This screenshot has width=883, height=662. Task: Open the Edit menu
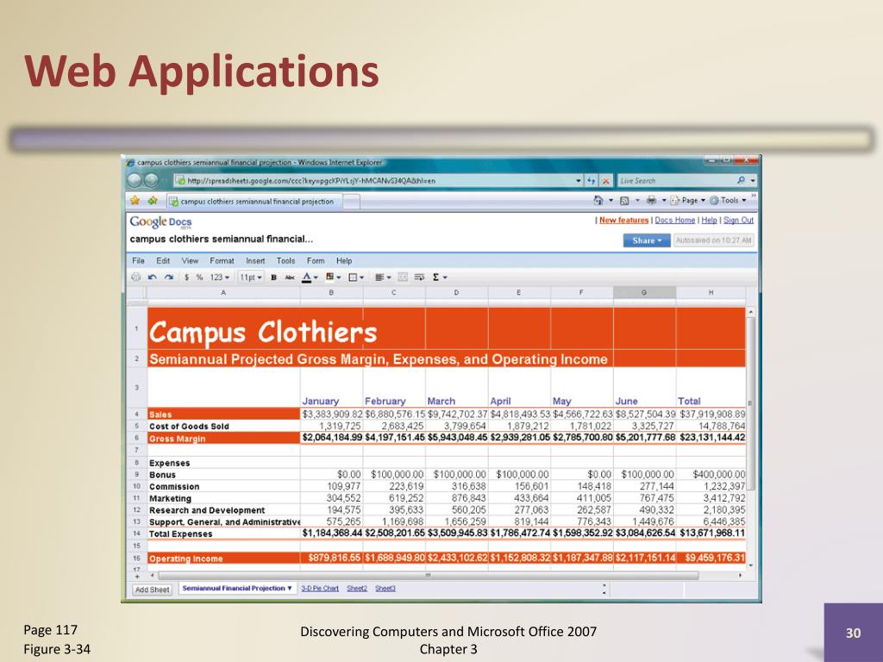tap(163, 260)
